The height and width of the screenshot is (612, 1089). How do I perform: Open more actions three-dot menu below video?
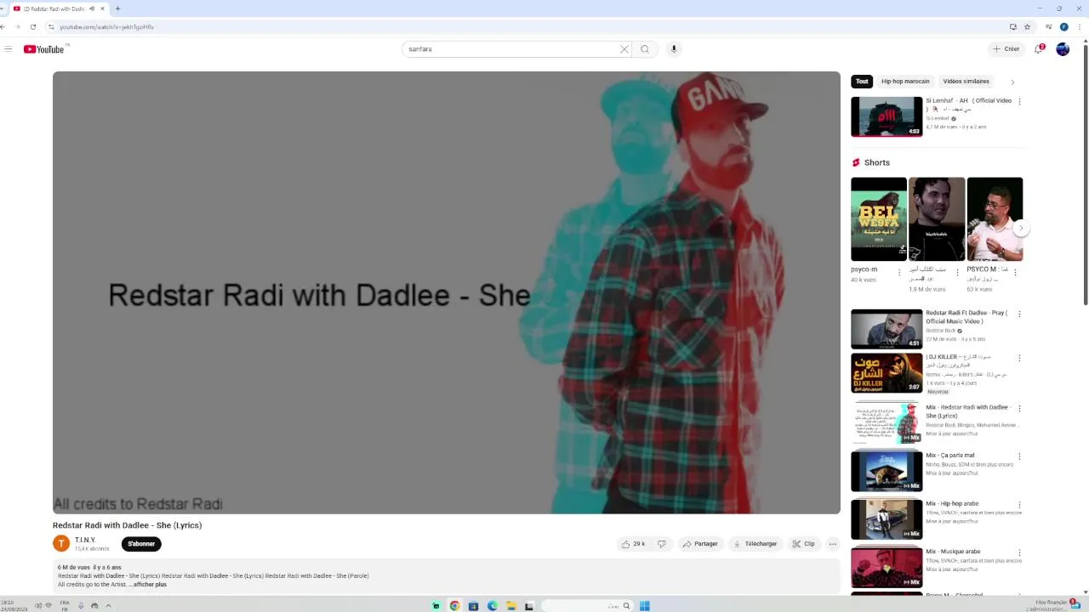[x=833, y=544]
